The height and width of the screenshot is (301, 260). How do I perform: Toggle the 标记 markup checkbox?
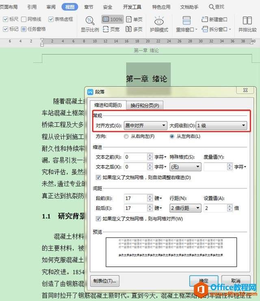pyautogui.click(x=5, y=29)
